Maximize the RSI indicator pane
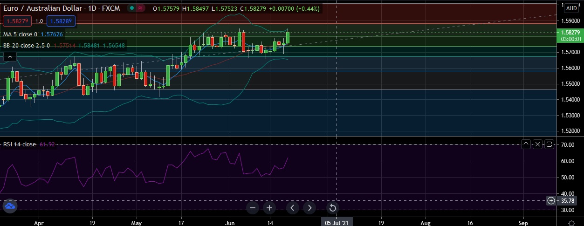Image resolution: width=584 pixels, height=226 pixels. coord(549,144)
